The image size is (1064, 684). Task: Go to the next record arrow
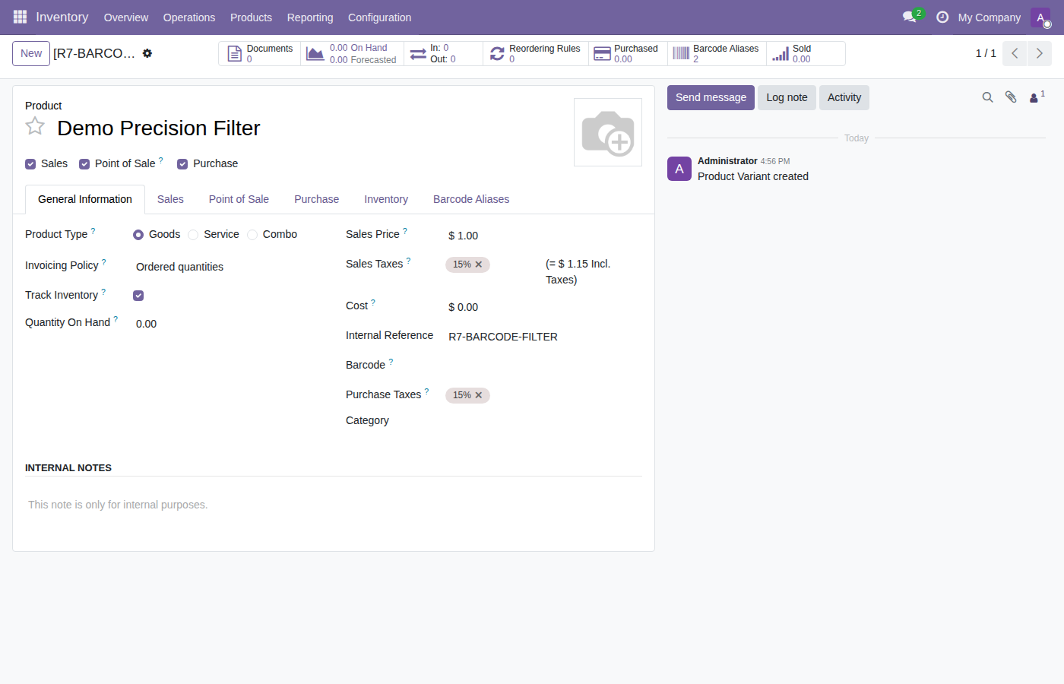[x=1040, y=53]
